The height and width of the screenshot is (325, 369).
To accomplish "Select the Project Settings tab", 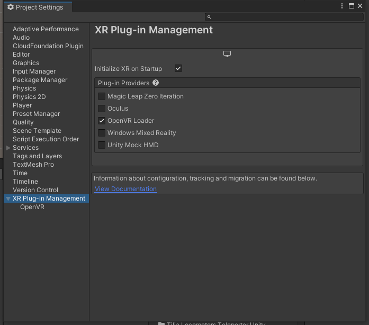I will 38,7.
